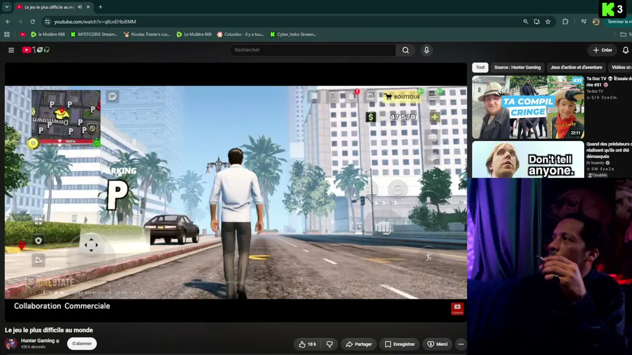Open YouTube notifications bell
The width and height of the screenshot is (632, 355).
pos(626,50)
